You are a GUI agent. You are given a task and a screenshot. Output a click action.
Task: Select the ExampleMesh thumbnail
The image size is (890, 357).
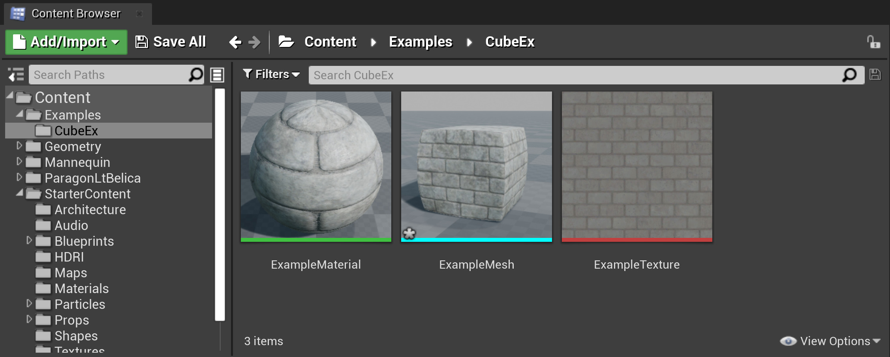pos(476,166)
